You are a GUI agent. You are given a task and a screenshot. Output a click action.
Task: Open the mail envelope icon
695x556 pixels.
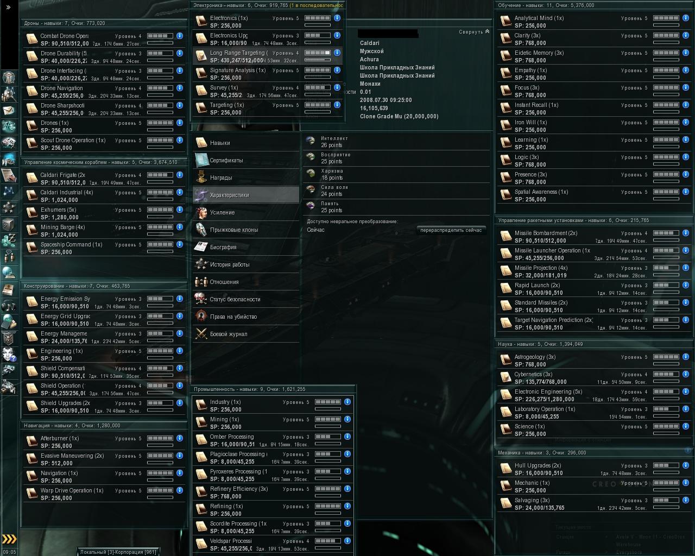pyautogui.click(x=9, y=110)
